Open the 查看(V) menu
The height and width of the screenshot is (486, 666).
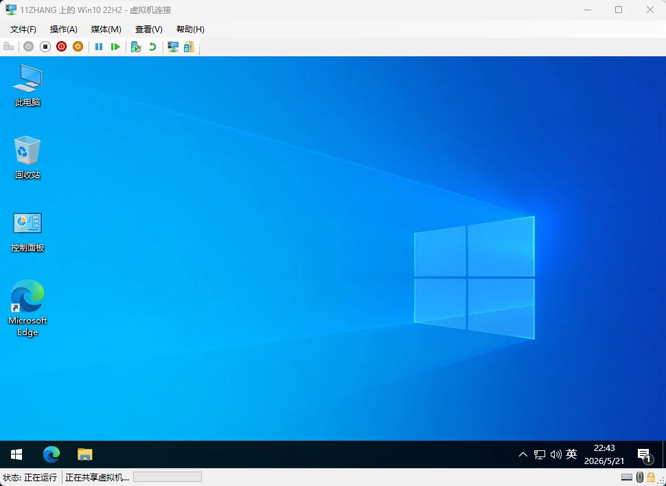click(x=149, y=30)
